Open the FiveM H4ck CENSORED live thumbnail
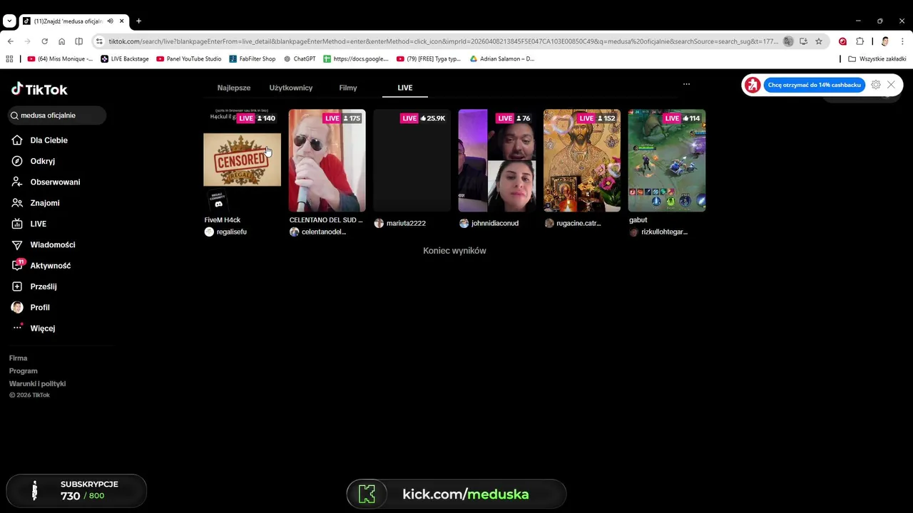913x513 pixels. (242, 160)
